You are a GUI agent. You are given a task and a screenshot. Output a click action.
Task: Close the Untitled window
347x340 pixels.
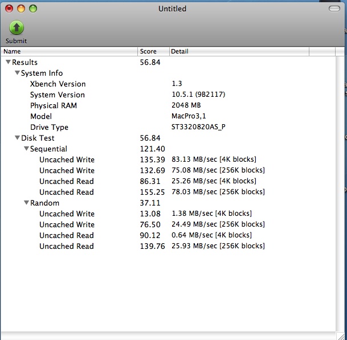point(9,9)
